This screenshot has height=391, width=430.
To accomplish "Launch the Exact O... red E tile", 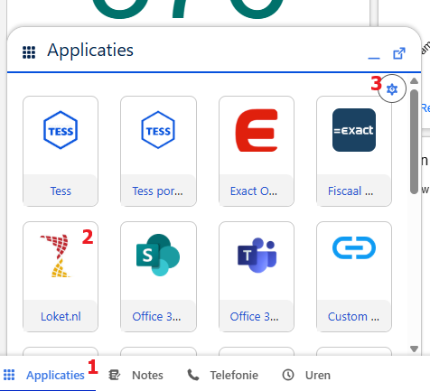I will tap(257, 151).
